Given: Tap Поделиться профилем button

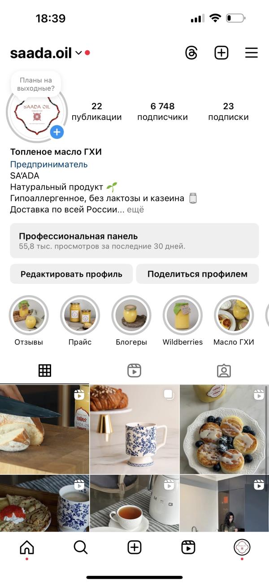Looking at the screenshot, I should [x=197, y=274].
